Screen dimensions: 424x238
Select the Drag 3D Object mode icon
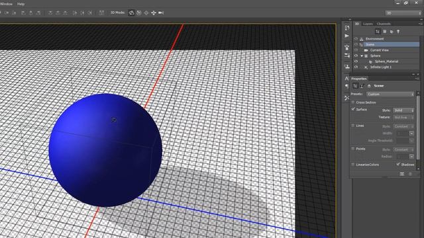[146, 13]
